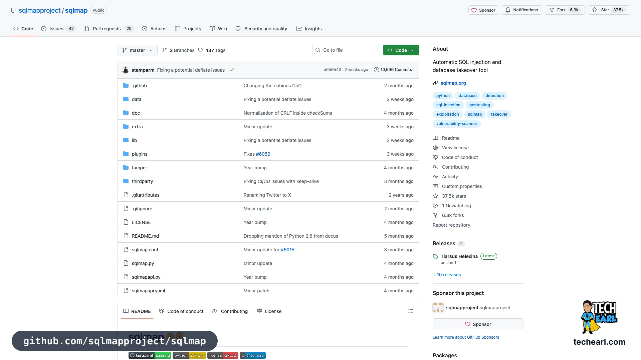Click the sqlmap.py file icon
The height and width of the screenshot is (360, 641).
pos(126,263)
